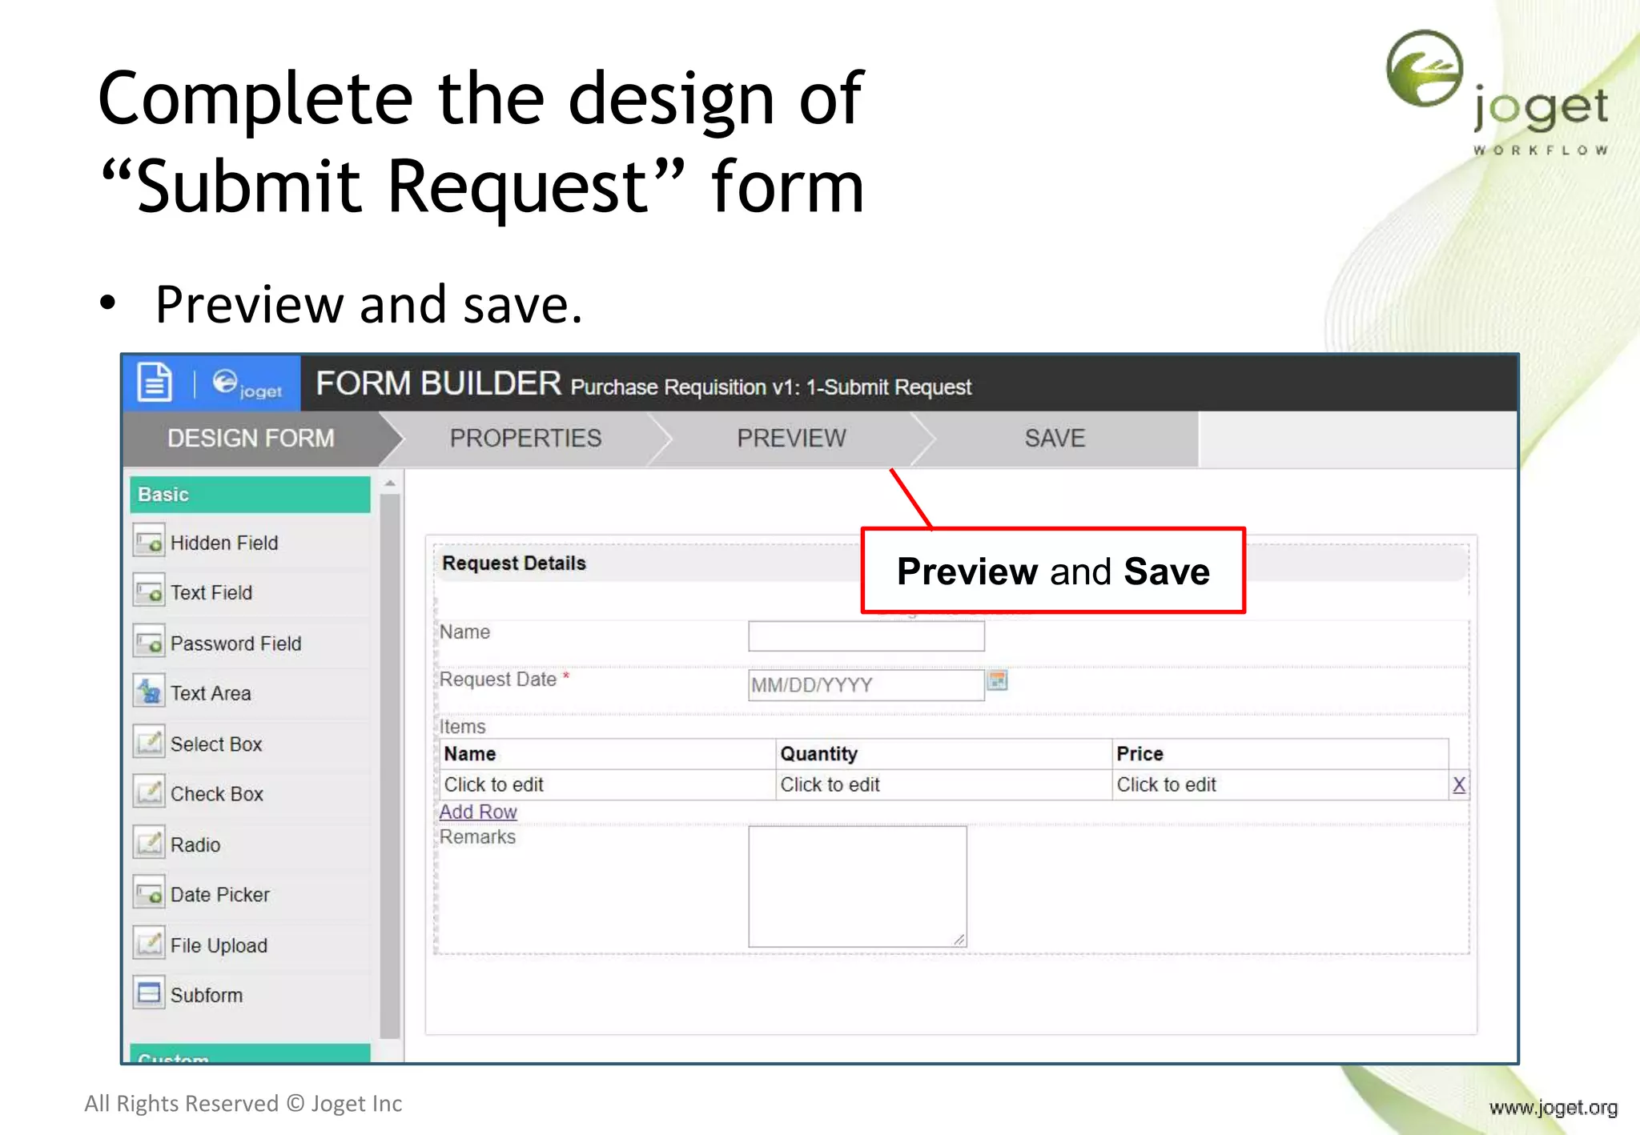The width and height of the screenshot is (1640, 1135).
Task: Click the Hidden Field label
Action: [x=224, y=543]
